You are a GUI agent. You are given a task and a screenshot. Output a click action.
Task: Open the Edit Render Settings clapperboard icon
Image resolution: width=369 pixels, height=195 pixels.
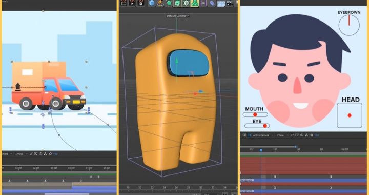point(141,3)
